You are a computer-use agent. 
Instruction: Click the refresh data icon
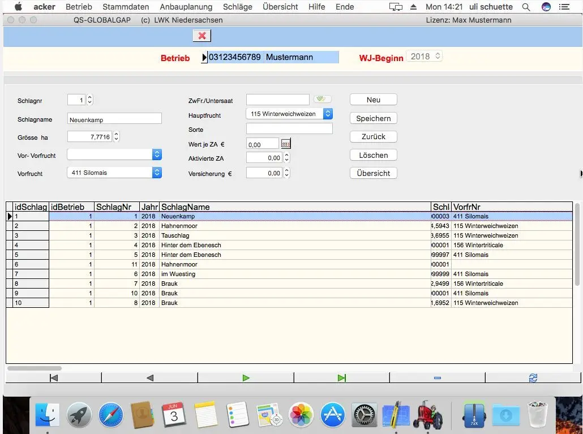(x=533, y=378)
